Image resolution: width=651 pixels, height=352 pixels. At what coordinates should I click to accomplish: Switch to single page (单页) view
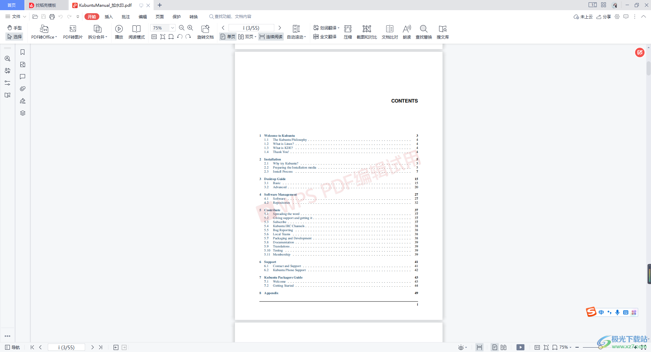coord(228,37)
